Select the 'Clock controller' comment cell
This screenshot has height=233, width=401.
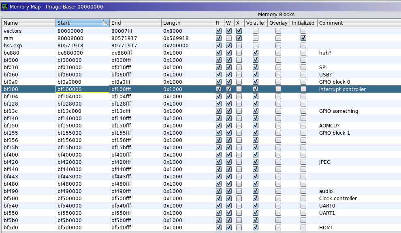338,198
